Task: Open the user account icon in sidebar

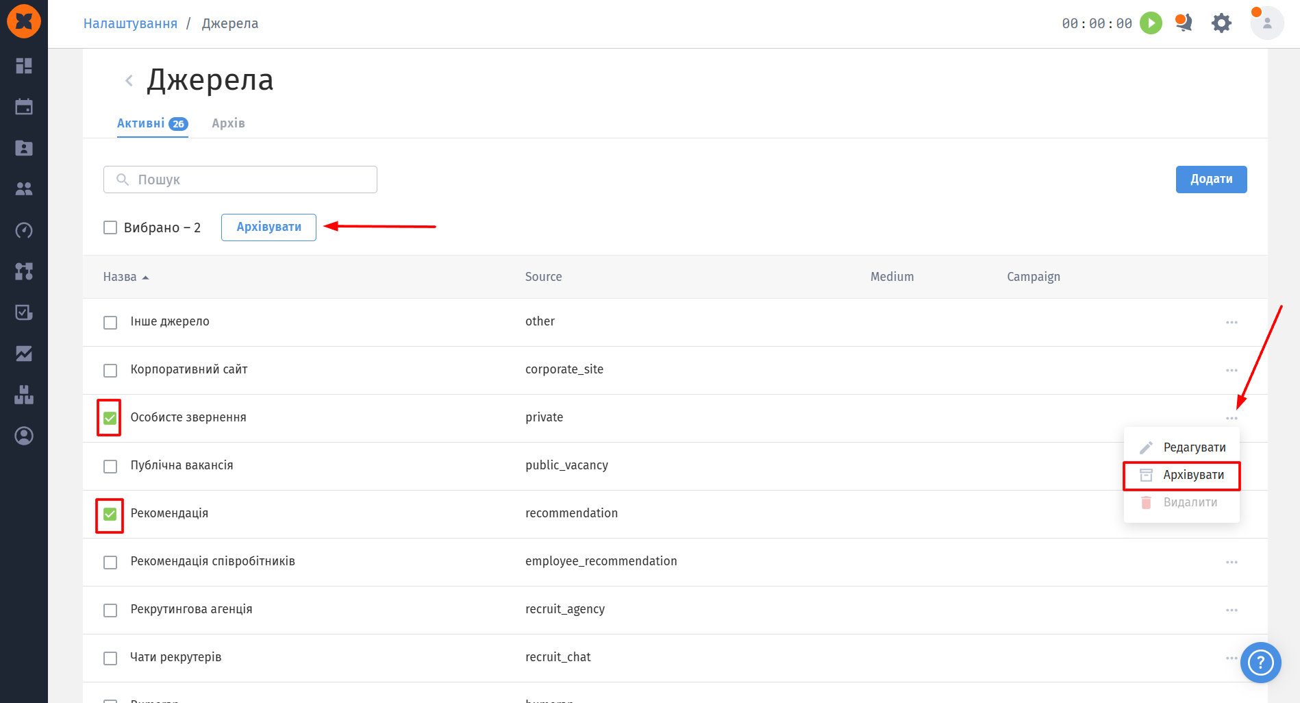Action: (x=24, y=436)
